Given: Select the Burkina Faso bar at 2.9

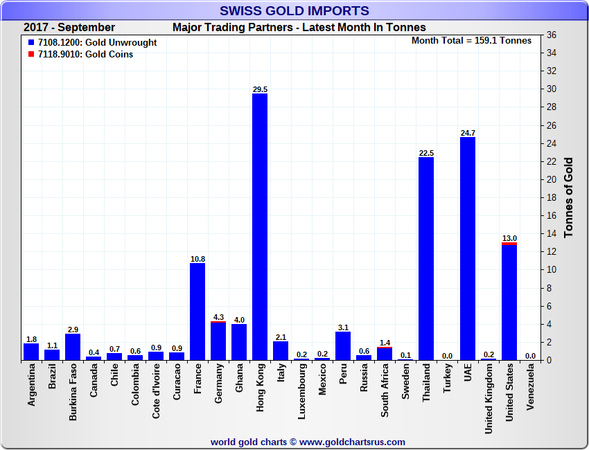Looking at the screenshot, I should [73, 347].
